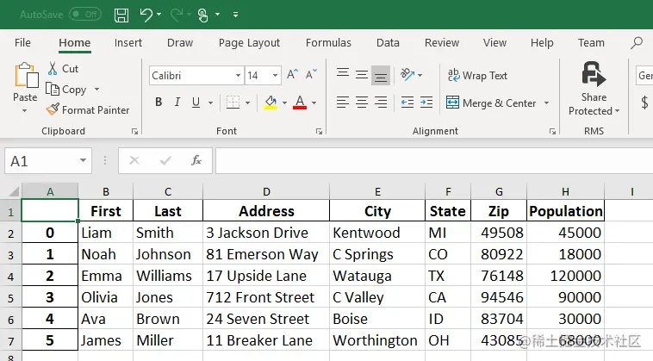Expand the Name Box dropdown arrow
The width and height of the screenshot is (653, 361).
(x=84, y=161)
